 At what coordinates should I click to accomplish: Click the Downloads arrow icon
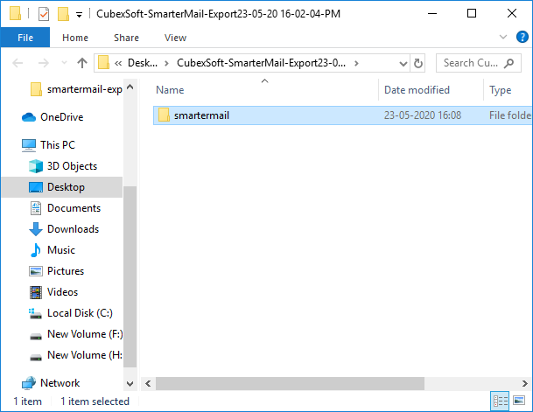[x=36, y=229]
